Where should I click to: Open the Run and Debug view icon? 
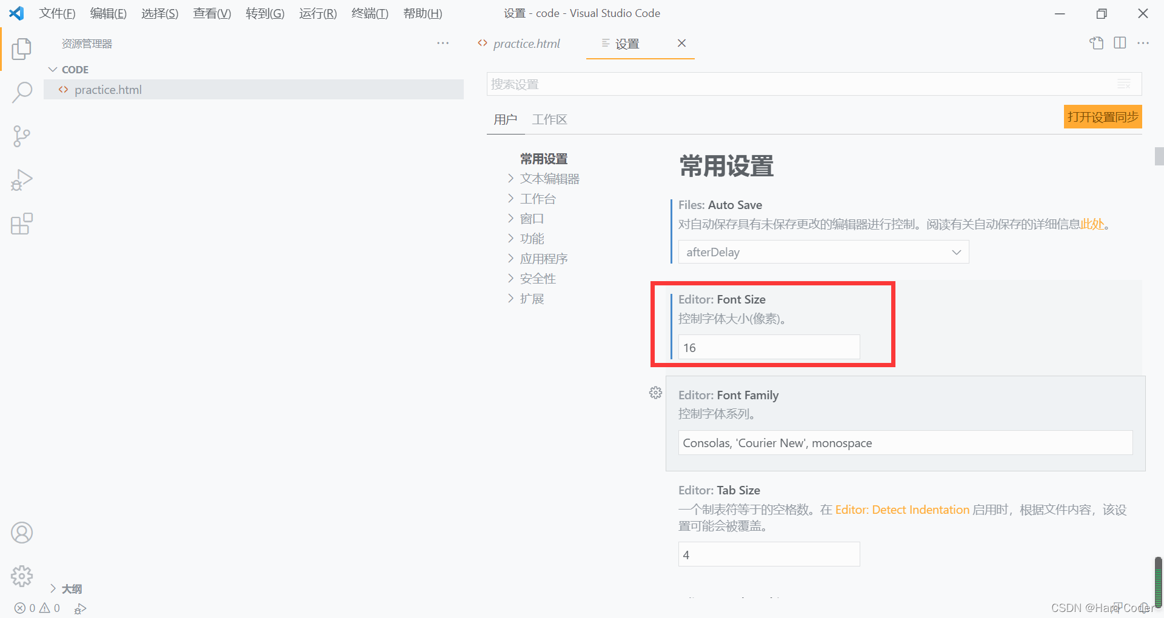(22, 180)
